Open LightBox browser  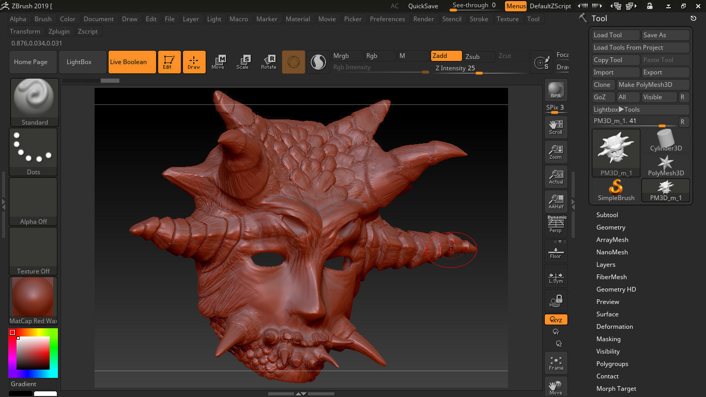click(83, 62)
